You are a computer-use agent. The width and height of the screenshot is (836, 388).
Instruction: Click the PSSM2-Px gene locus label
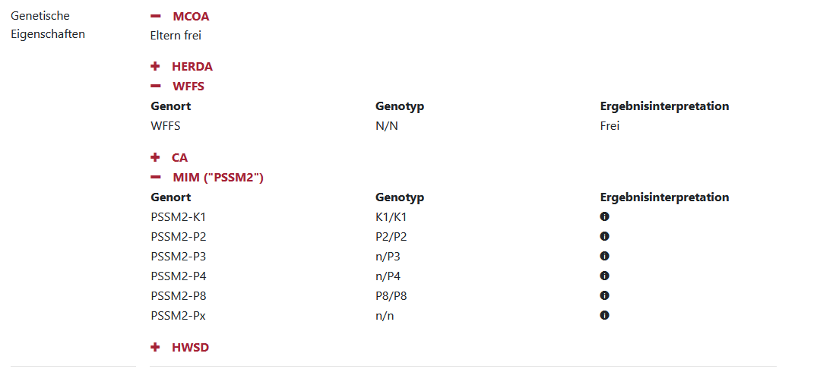(178, 316)
